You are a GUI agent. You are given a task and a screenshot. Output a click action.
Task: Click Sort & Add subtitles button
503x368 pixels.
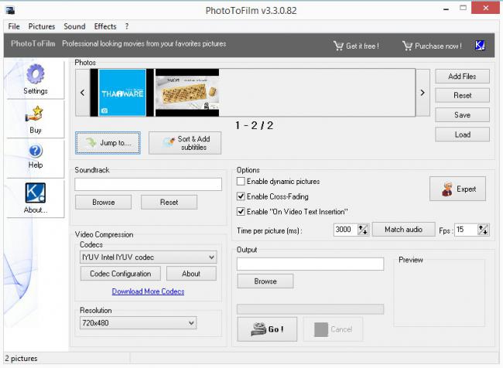pyautogui.click(x=185, y=143)
